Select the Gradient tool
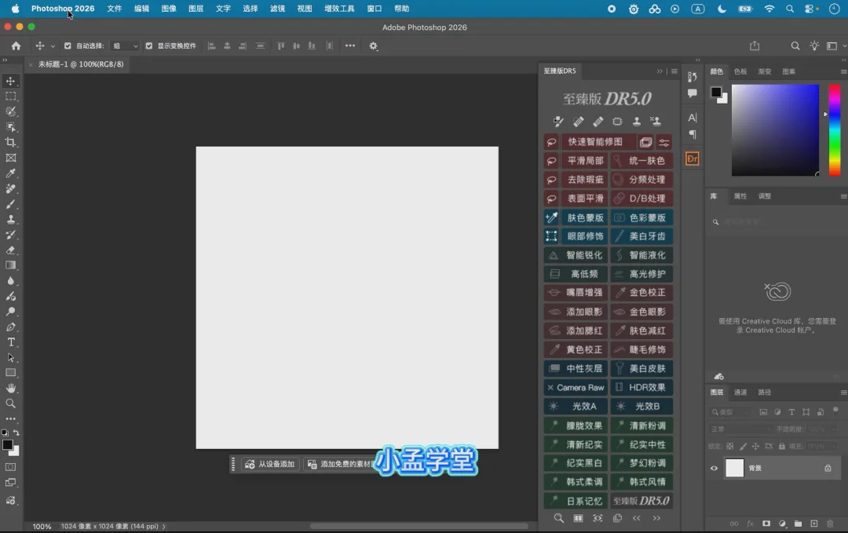Image resolution: width=848 pixels, height=533 pixels. point(10,265)
